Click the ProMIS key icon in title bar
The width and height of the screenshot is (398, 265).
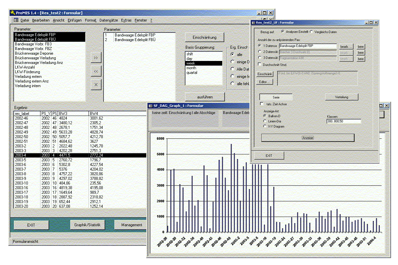(13, 13)
